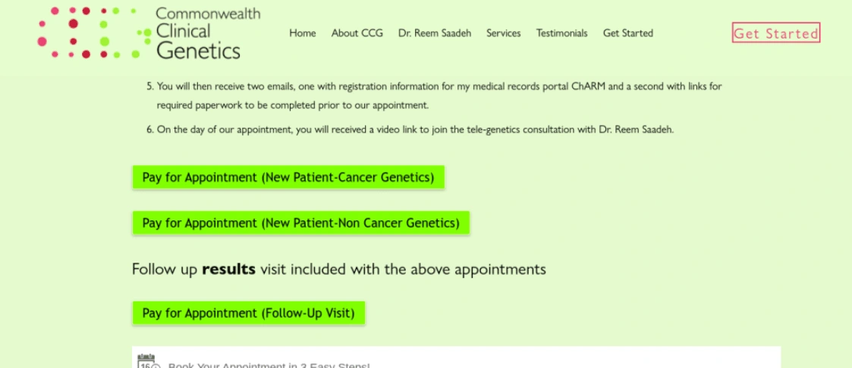Screen dimensions: 852x368
Task: Pay for the Follow-Up Visit appointment
Action: coord(248,313)
